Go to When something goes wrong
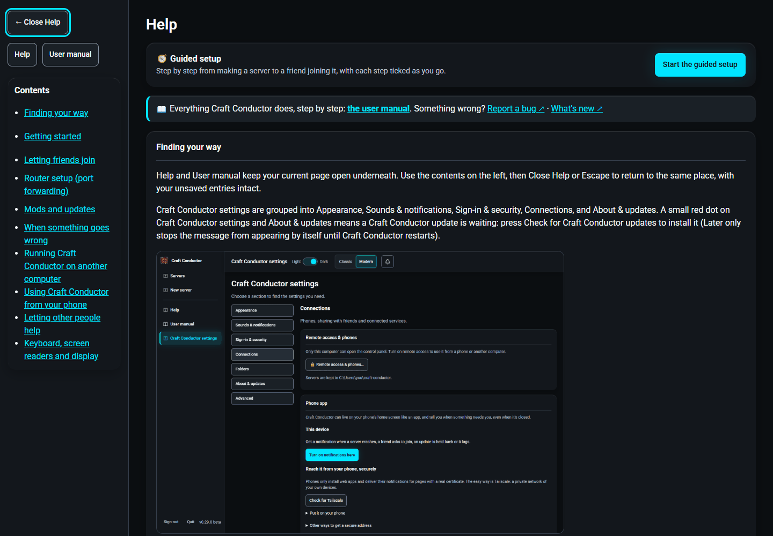 coord(67,234)
